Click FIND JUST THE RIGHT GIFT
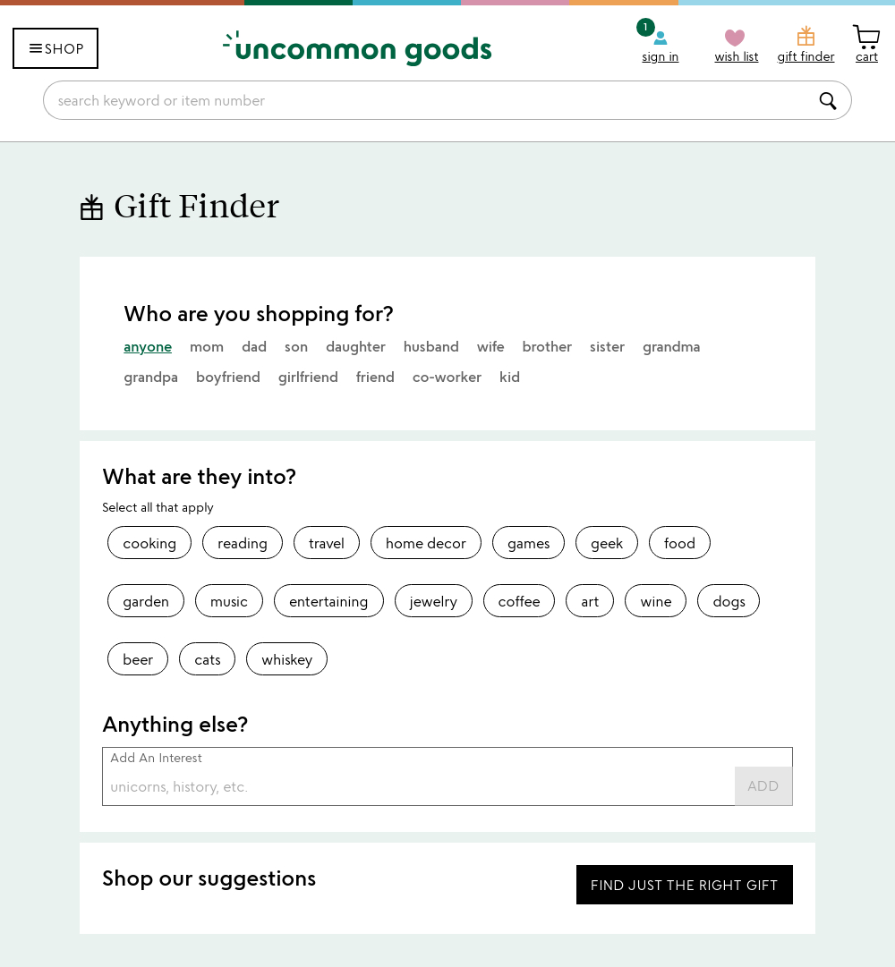The height and width of the screenshot is (967, 895). [x=684, y=885]
